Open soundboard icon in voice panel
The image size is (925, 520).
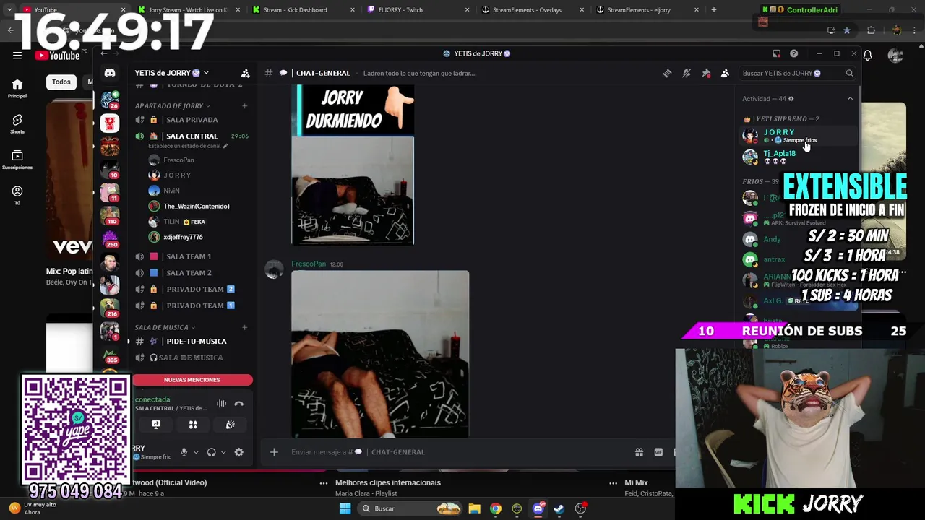[x=230, y=425]
